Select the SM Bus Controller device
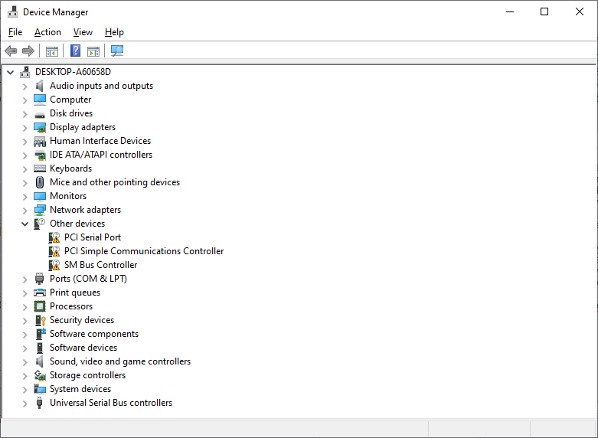 point(100,265)
